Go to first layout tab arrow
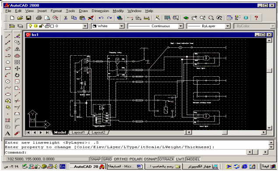Image resolution: width=278 pixels, height=171 pixels. pyautogui.click(x=28, y=132)
